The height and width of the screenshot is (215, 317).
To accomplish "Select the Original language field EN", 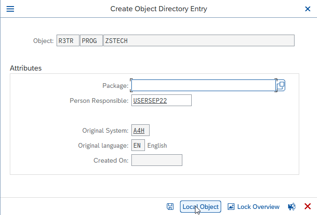I will (x=138, y=145).
